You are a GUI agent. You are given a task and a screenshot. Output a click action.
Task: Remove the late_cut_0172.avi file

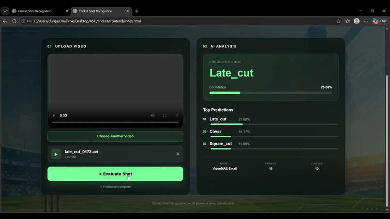click(x=178, y=154)
